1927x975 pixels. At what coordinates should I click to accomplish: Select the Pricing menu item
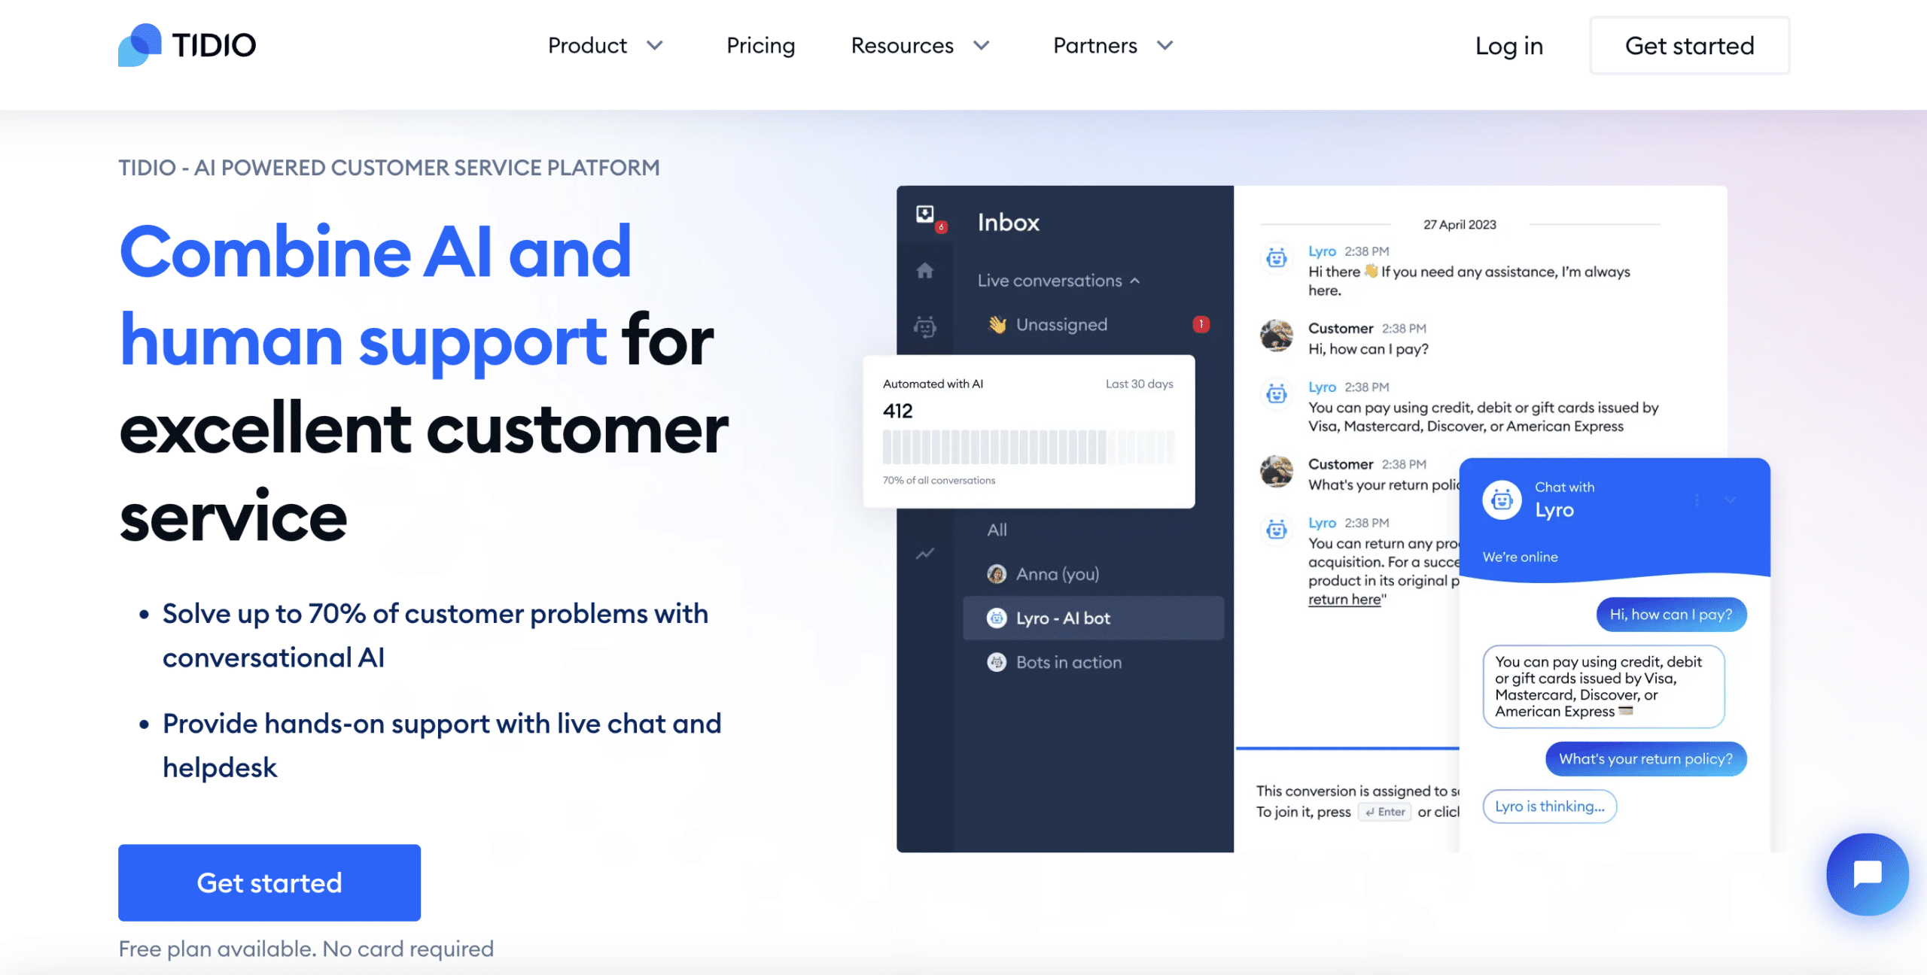[x=761, y=45]
